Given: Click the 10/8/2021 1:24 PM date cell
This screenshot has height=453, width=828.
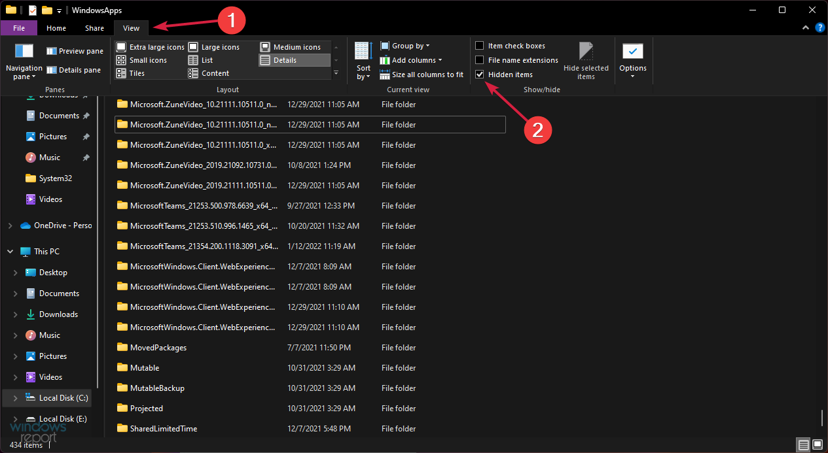Looking at the screenshot, I should pyautogui.click(x=319, y=165).
